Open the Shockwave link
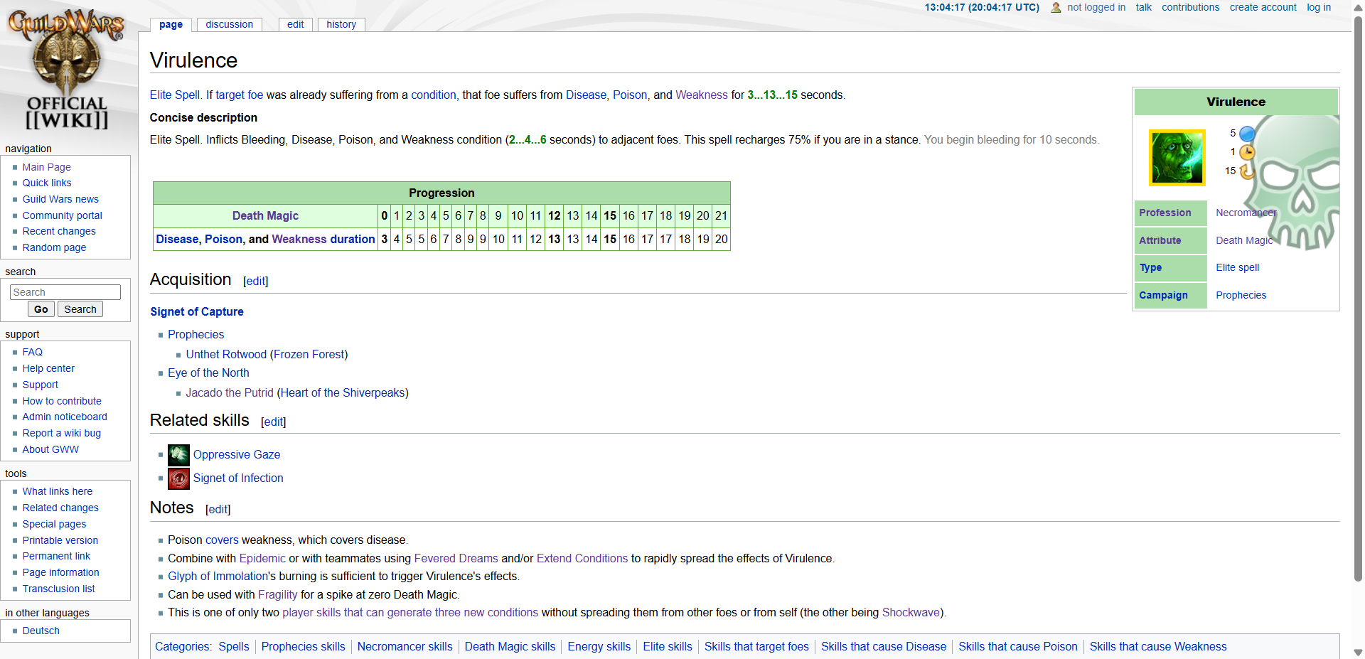Image resolution: width=1365 pixels, height=659 pixels. (911, 612)
